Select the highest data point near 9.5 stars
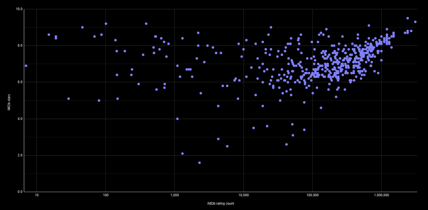This screenshot has height=210, width=428. 407,18
